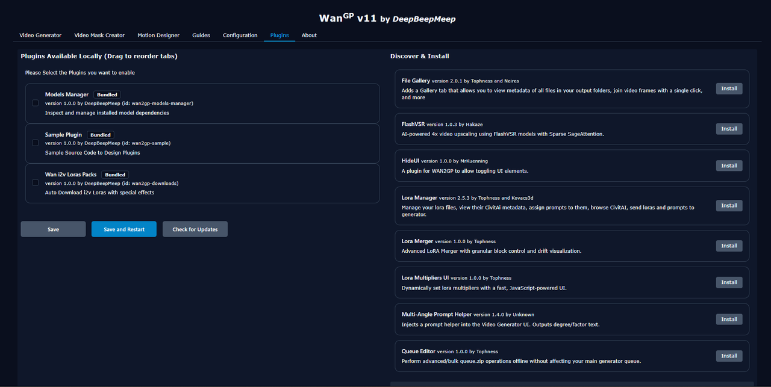Install the Multi-Angle Prompt Helper plugin
The image size is (771, 387).
[729, 319]
